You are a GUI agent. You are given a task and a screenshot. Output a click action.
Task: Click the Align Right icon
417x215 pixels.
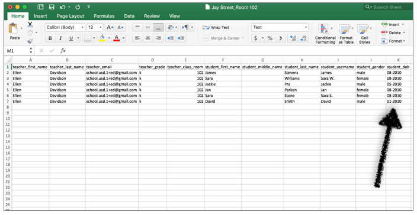(x=158, y=38)
